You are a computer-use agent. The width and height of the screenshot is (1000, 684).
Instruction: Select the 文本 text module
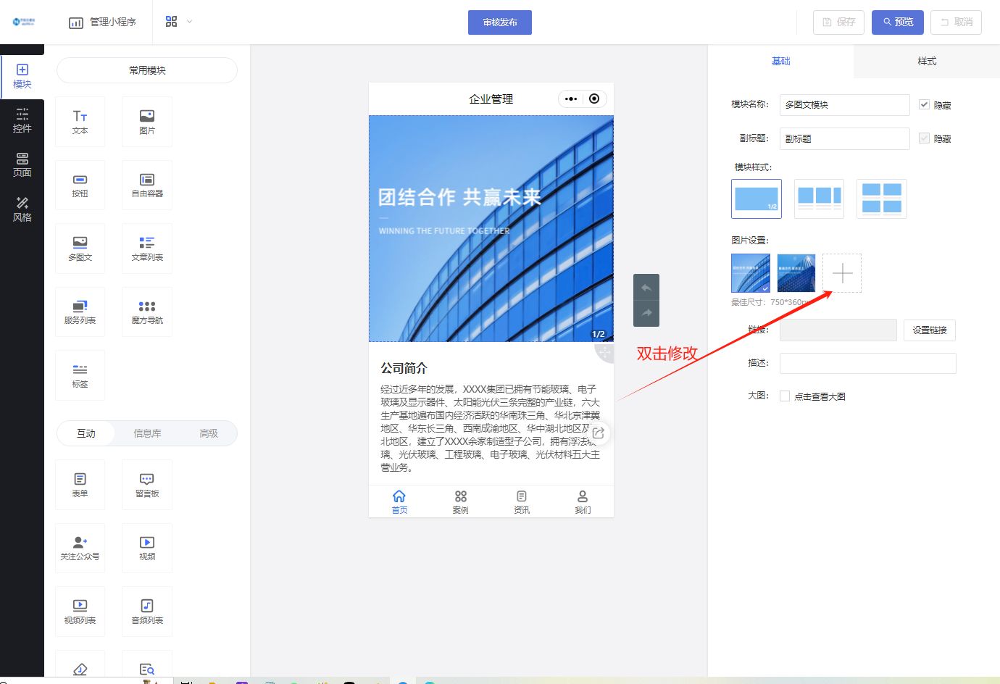(80, 122)
